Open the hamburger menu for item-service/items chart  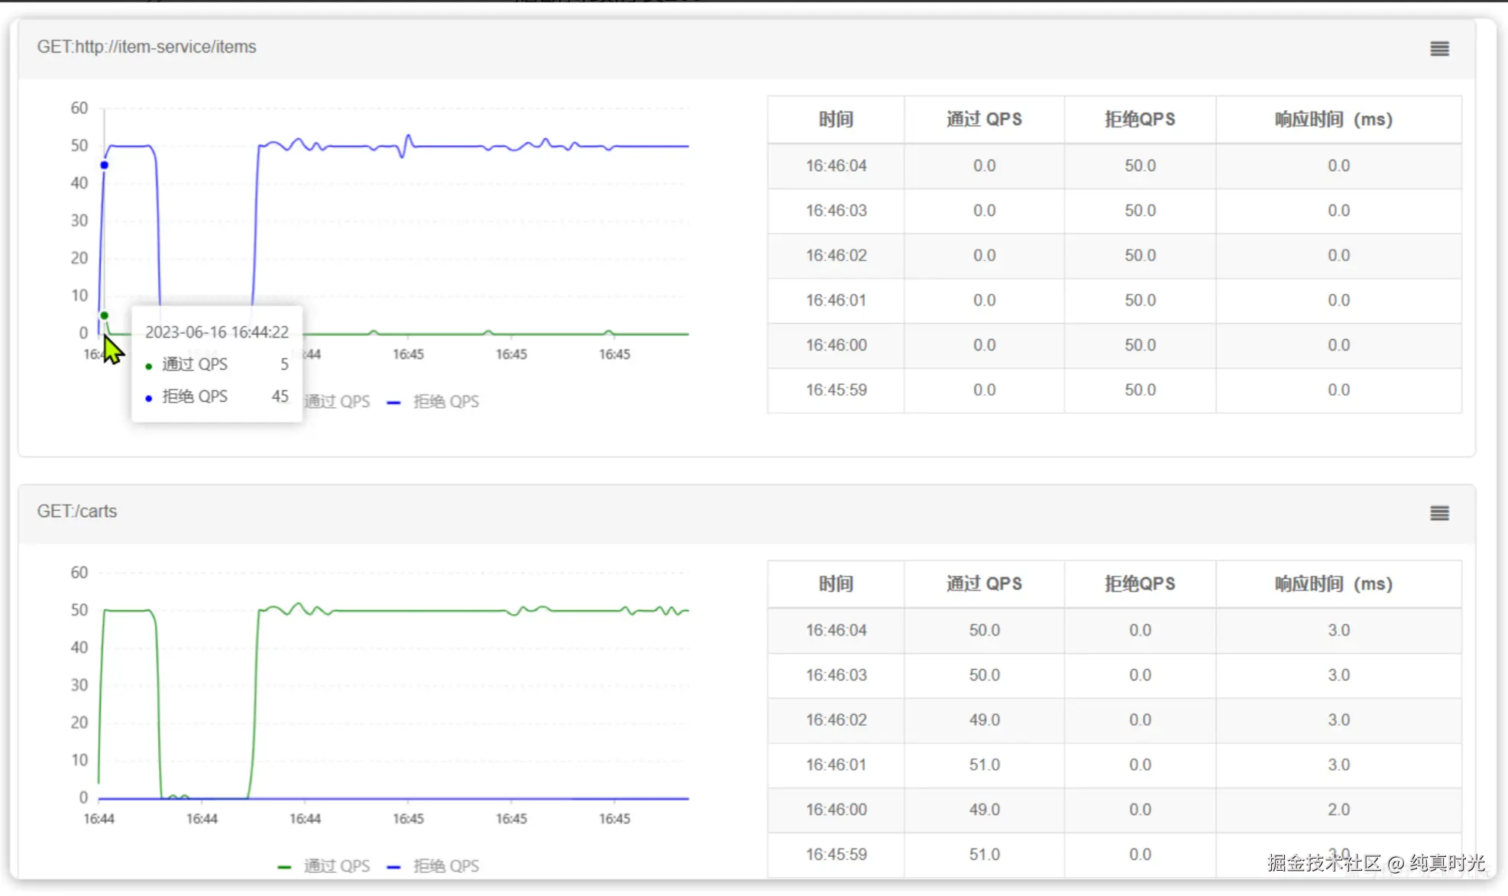[x=1439, y=49]
